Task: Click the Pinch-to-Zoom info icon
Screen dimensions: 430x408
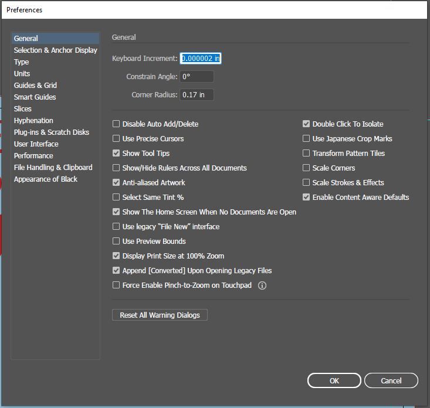Action: pyautogui.click(x=262, y=285)
